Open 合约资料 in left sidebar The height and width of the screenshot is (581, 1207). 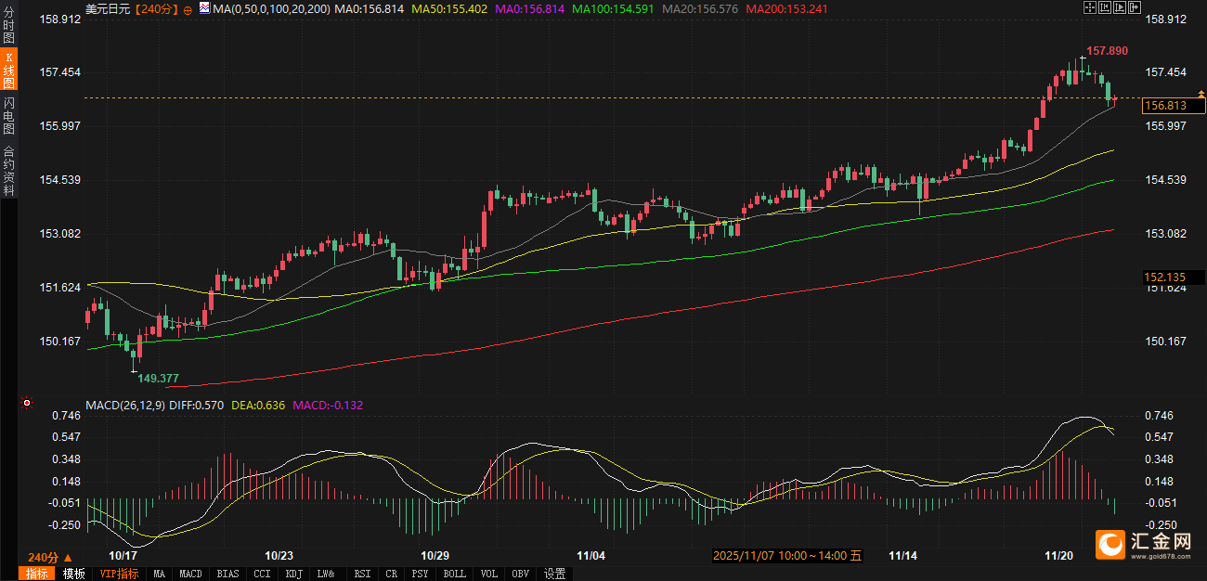(x=8, y=171)
